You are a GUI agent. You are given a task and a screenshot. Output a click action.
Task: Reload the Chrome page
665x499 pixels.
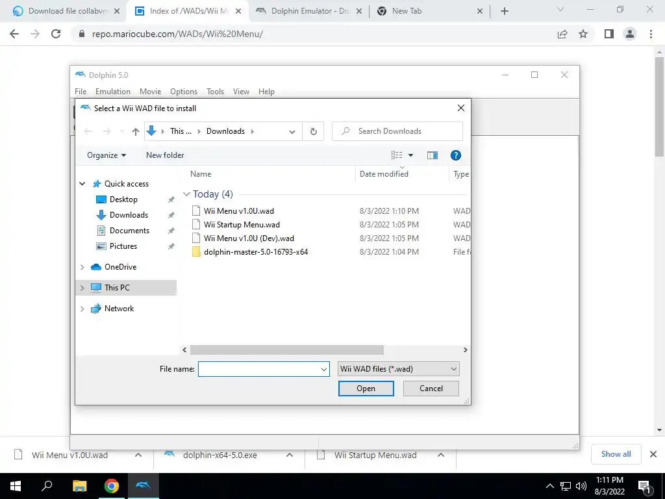click(x=56, y=34)
